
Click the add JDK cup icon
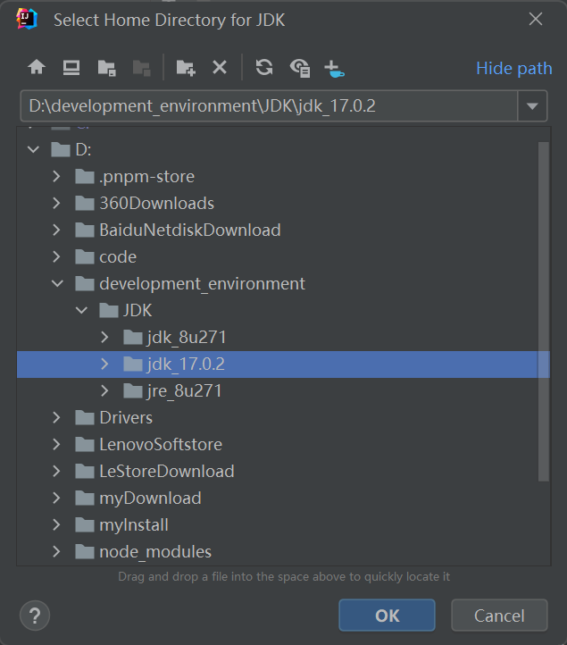point(334,68)
